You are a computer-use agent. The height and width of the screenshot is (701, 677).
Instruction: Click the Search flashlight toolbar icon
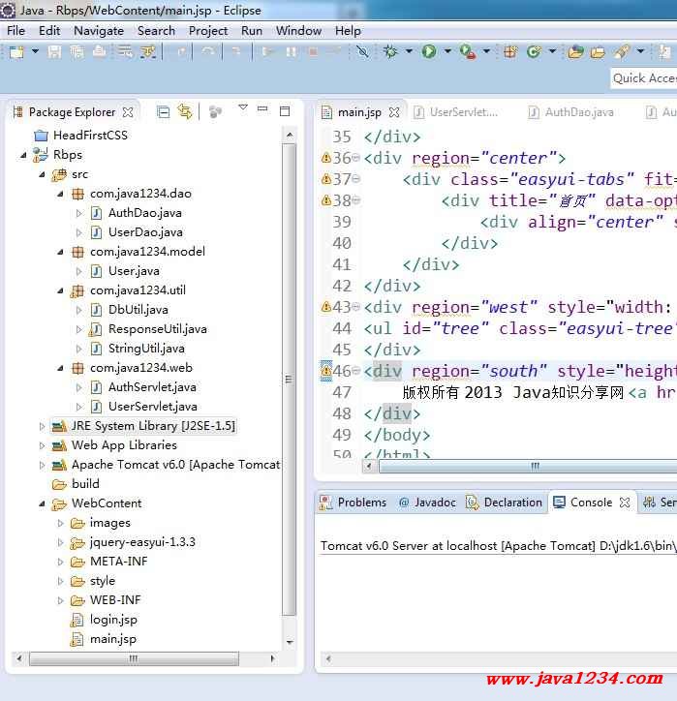point(622,52)
